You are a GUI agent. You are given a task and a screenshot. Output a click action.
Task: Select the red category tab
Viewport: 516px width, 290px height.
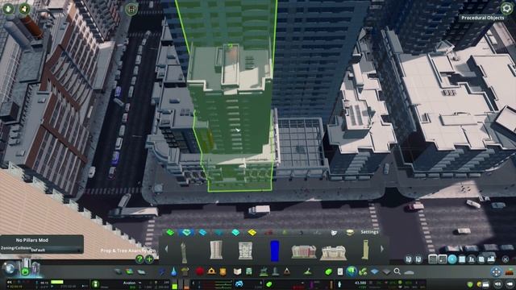[268, 233]
